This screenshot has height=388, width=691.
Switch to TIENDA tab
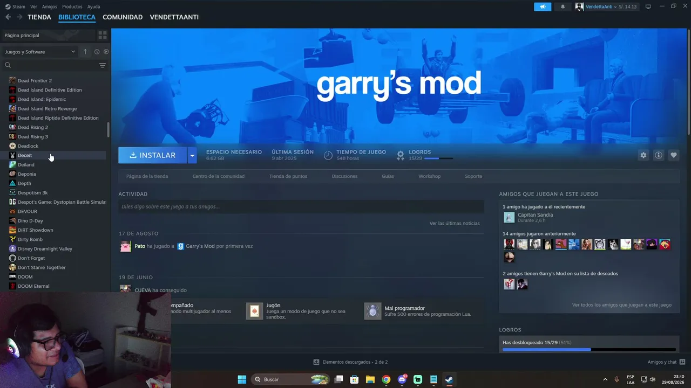click(x=39, y=17)
